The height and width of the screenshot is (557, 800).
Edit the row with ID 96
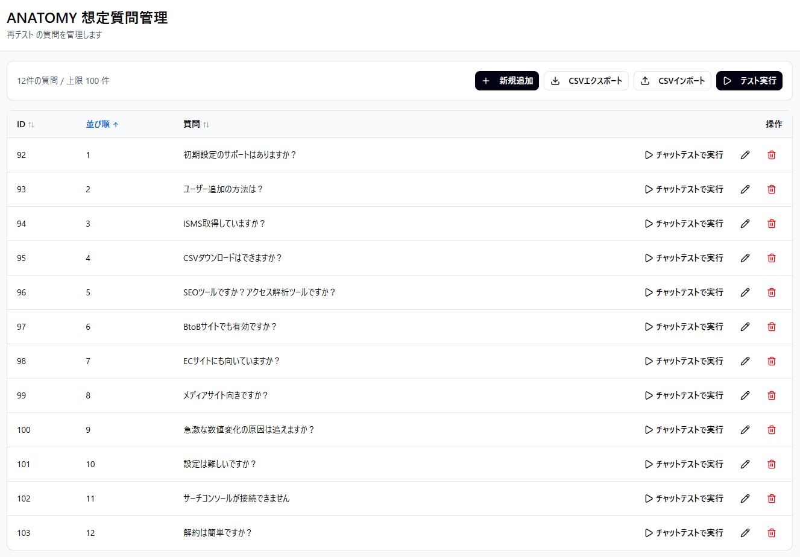745,292
